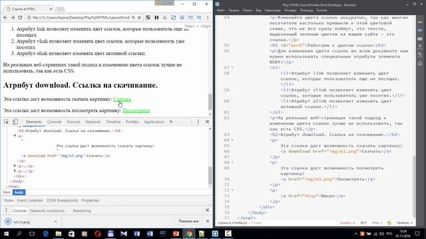
Task: Toggle the DevTools device toolbar
Action: 15,121
